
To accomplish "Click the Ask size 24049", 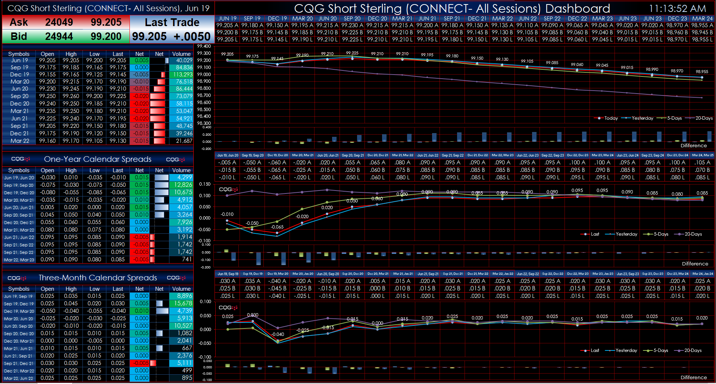I will [x=59, y=22].
